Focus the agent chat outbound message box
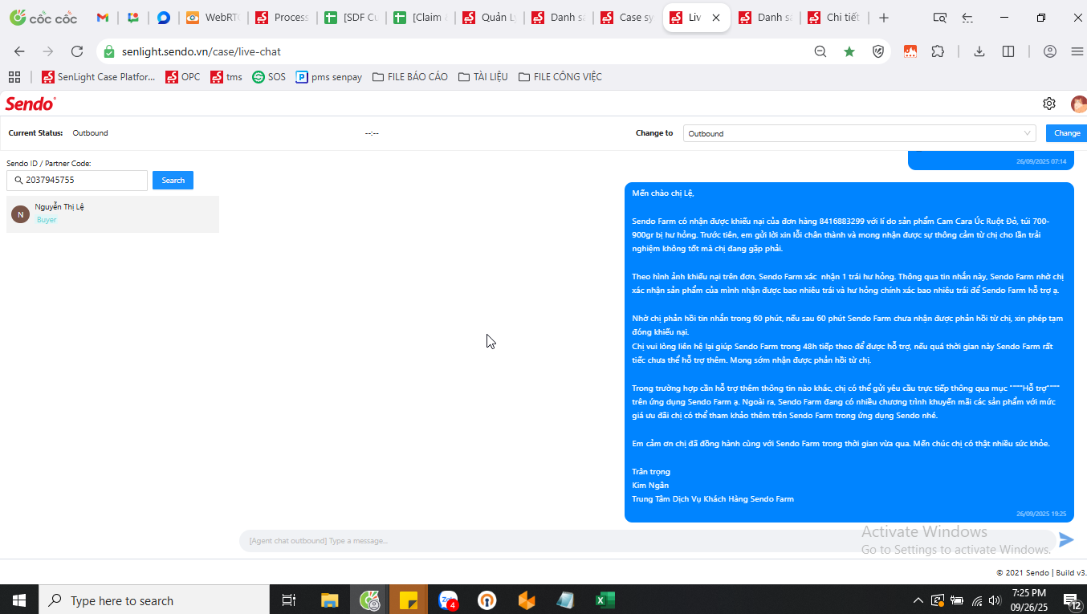This screenshot has width=1087, height=614. point(647,541)
